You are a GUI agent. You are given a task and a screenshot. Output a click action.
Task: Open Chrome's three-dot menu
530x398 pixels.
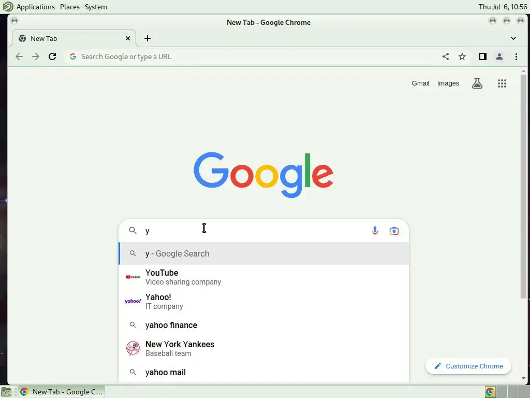516,56
